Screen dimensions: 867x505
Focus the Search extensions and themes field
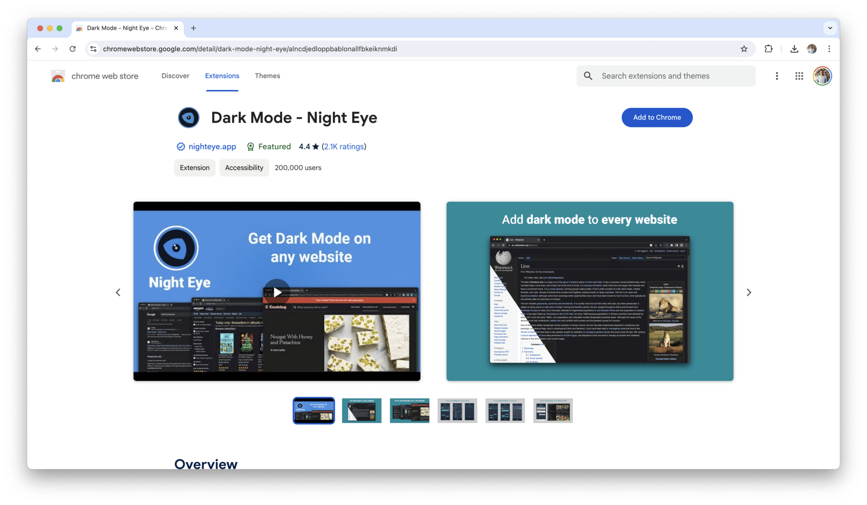click(x=666, y=76)
